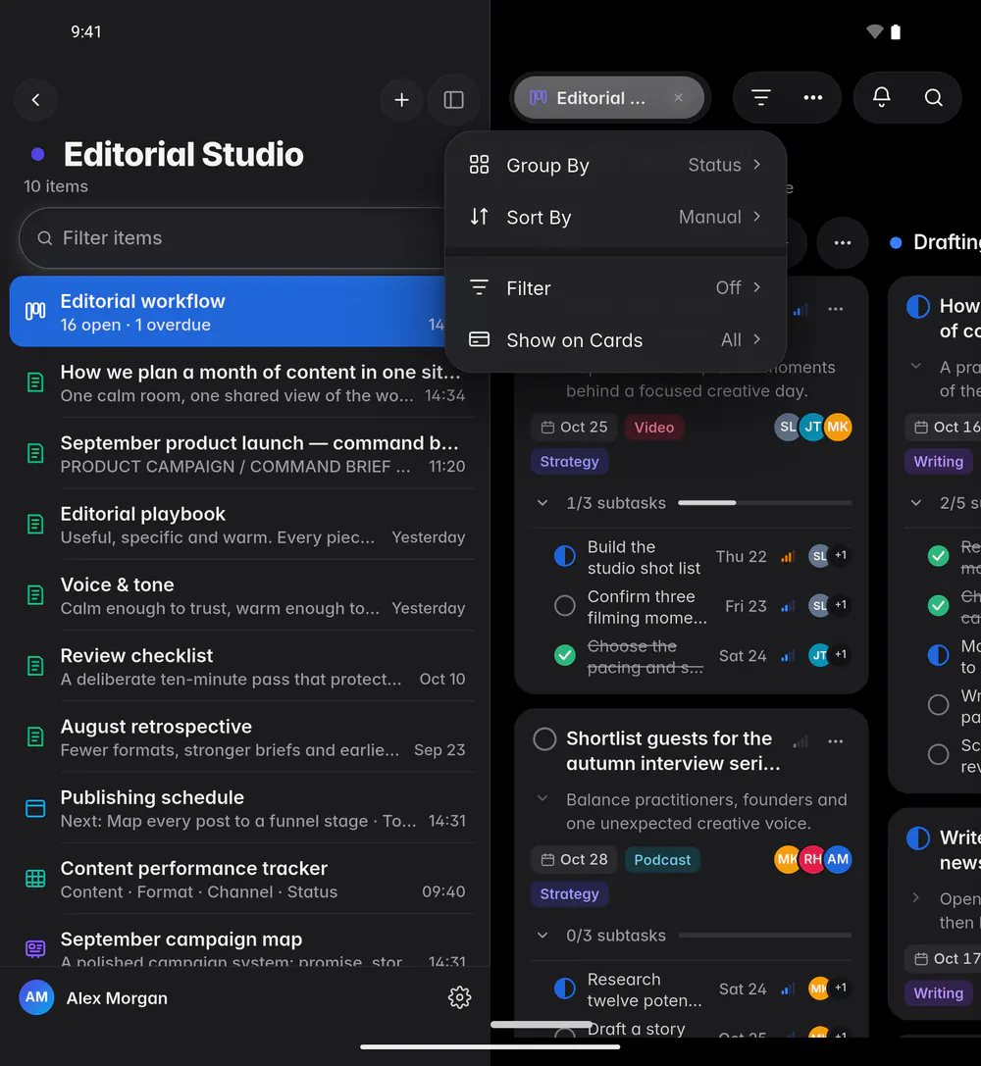Viewport: 981px width, 1066px height.
Task: Open Filter Off submenu
Action: tap(615, 288)
